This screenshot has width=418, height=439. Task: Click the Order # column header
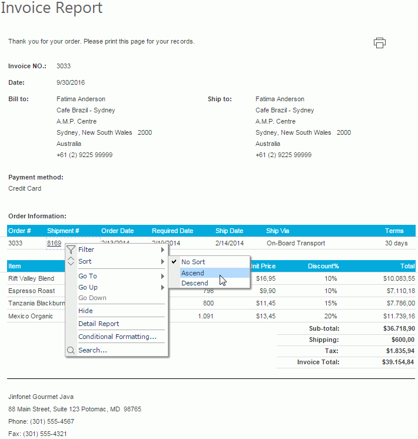(19, 231)
